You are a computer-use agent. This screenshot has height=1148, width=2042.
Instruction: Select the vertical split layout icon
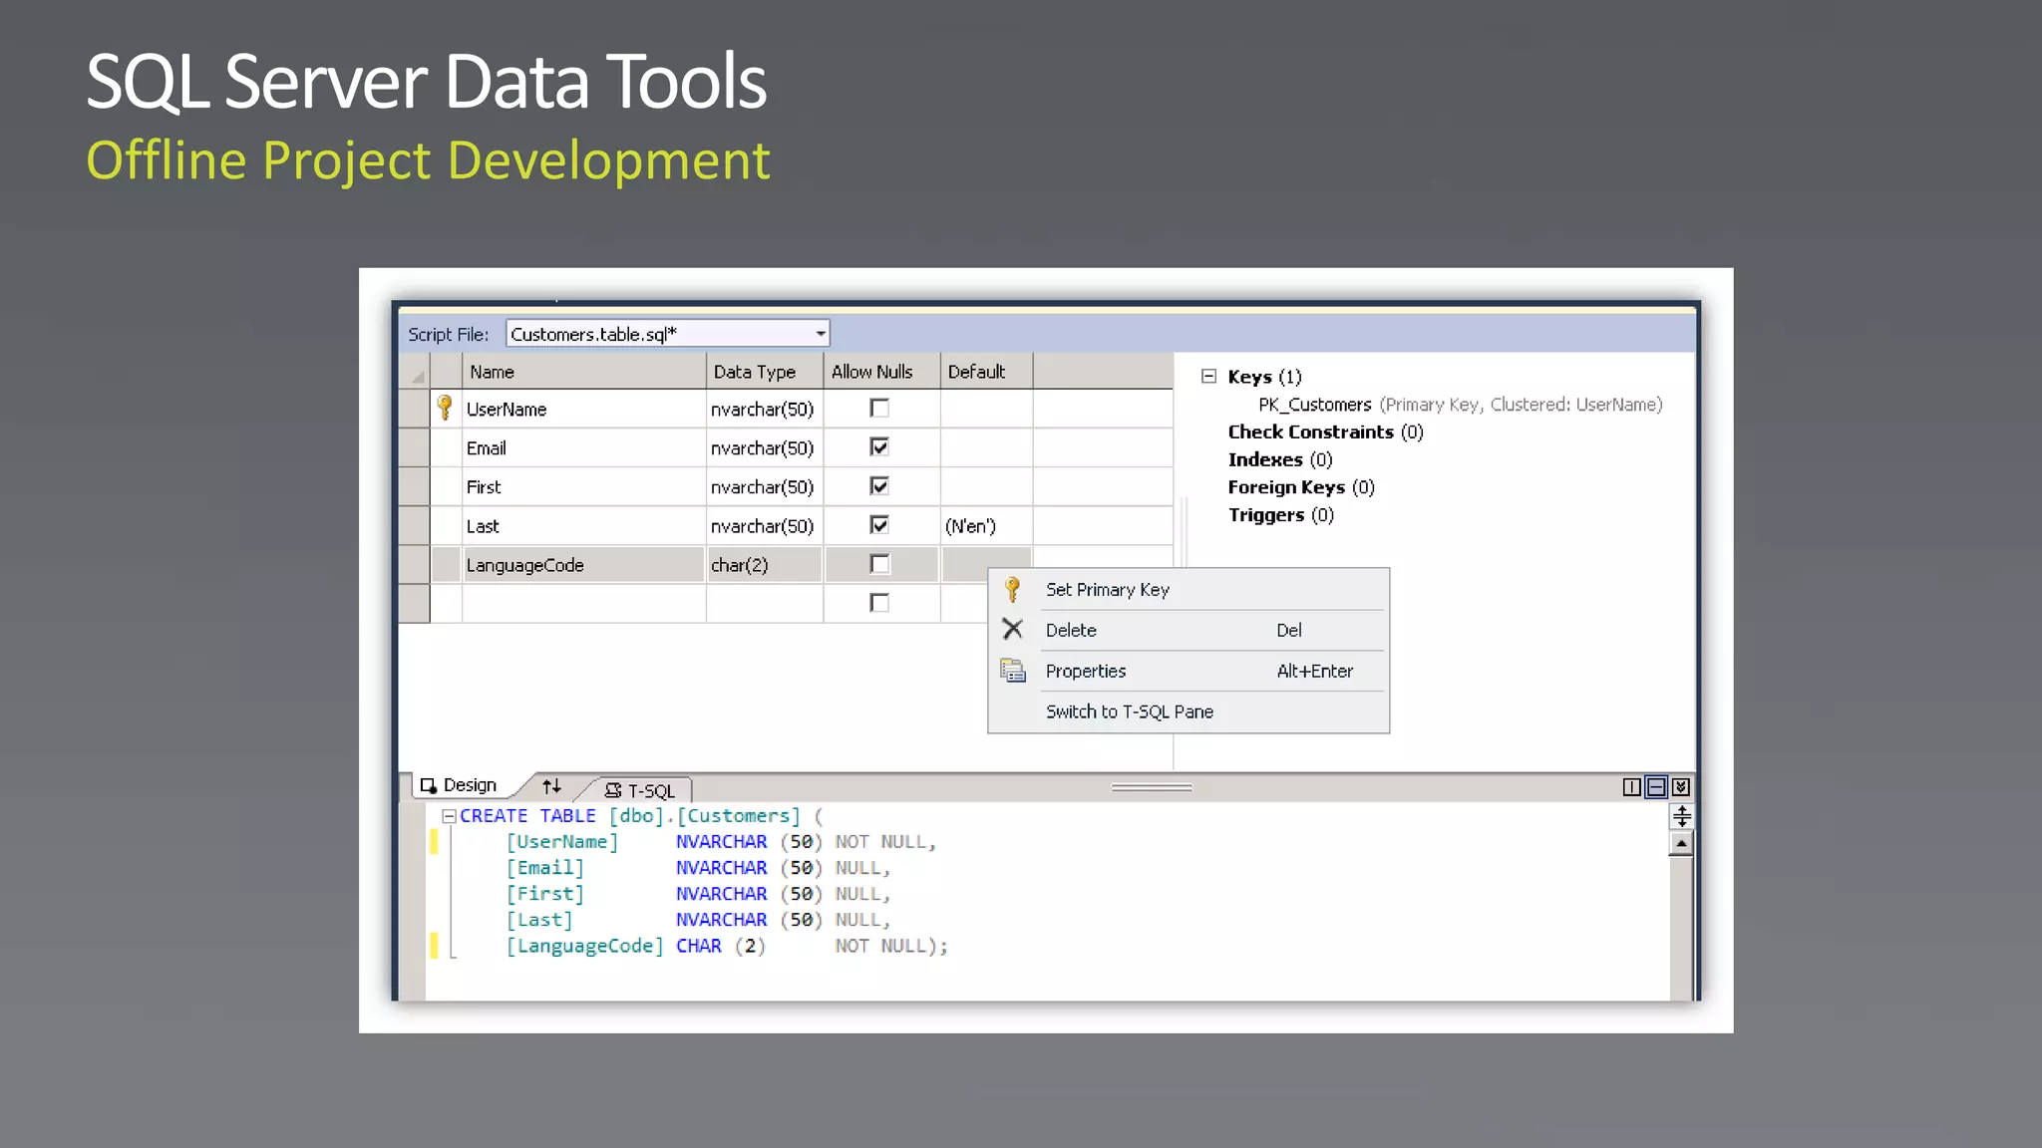tap(1631, 787)
